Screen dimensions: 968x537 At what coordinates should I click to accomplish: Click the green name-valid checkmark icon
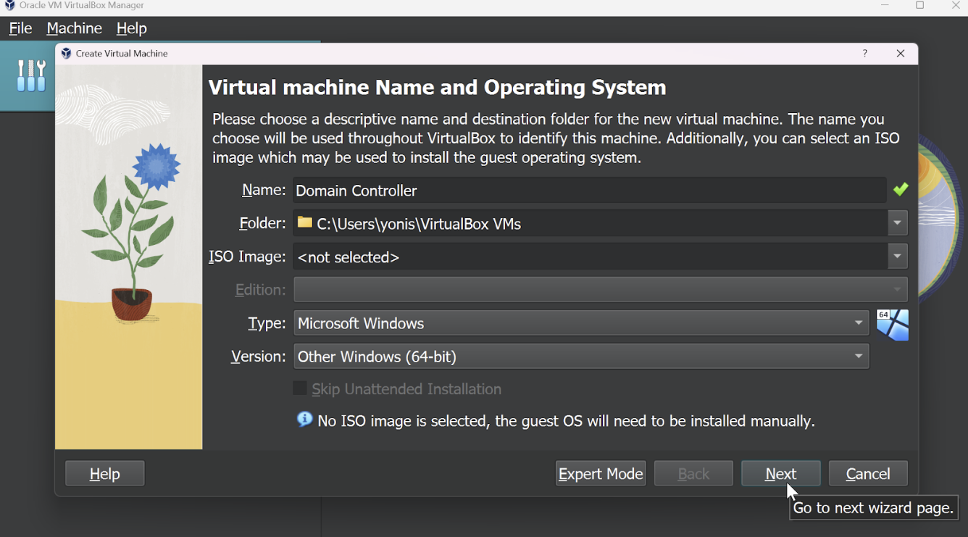tap(901, 189)
